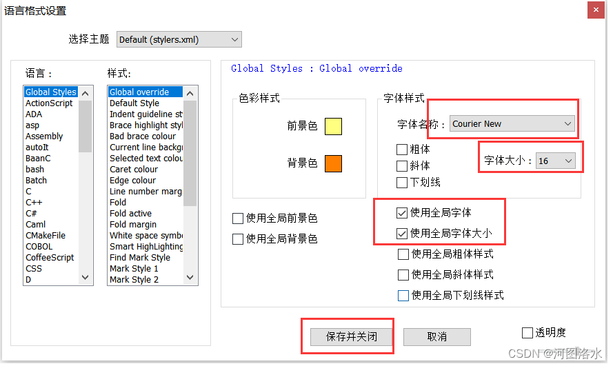613x366 pixels.
Task: Select Default Style in style list
Action: tap(134, 103)
